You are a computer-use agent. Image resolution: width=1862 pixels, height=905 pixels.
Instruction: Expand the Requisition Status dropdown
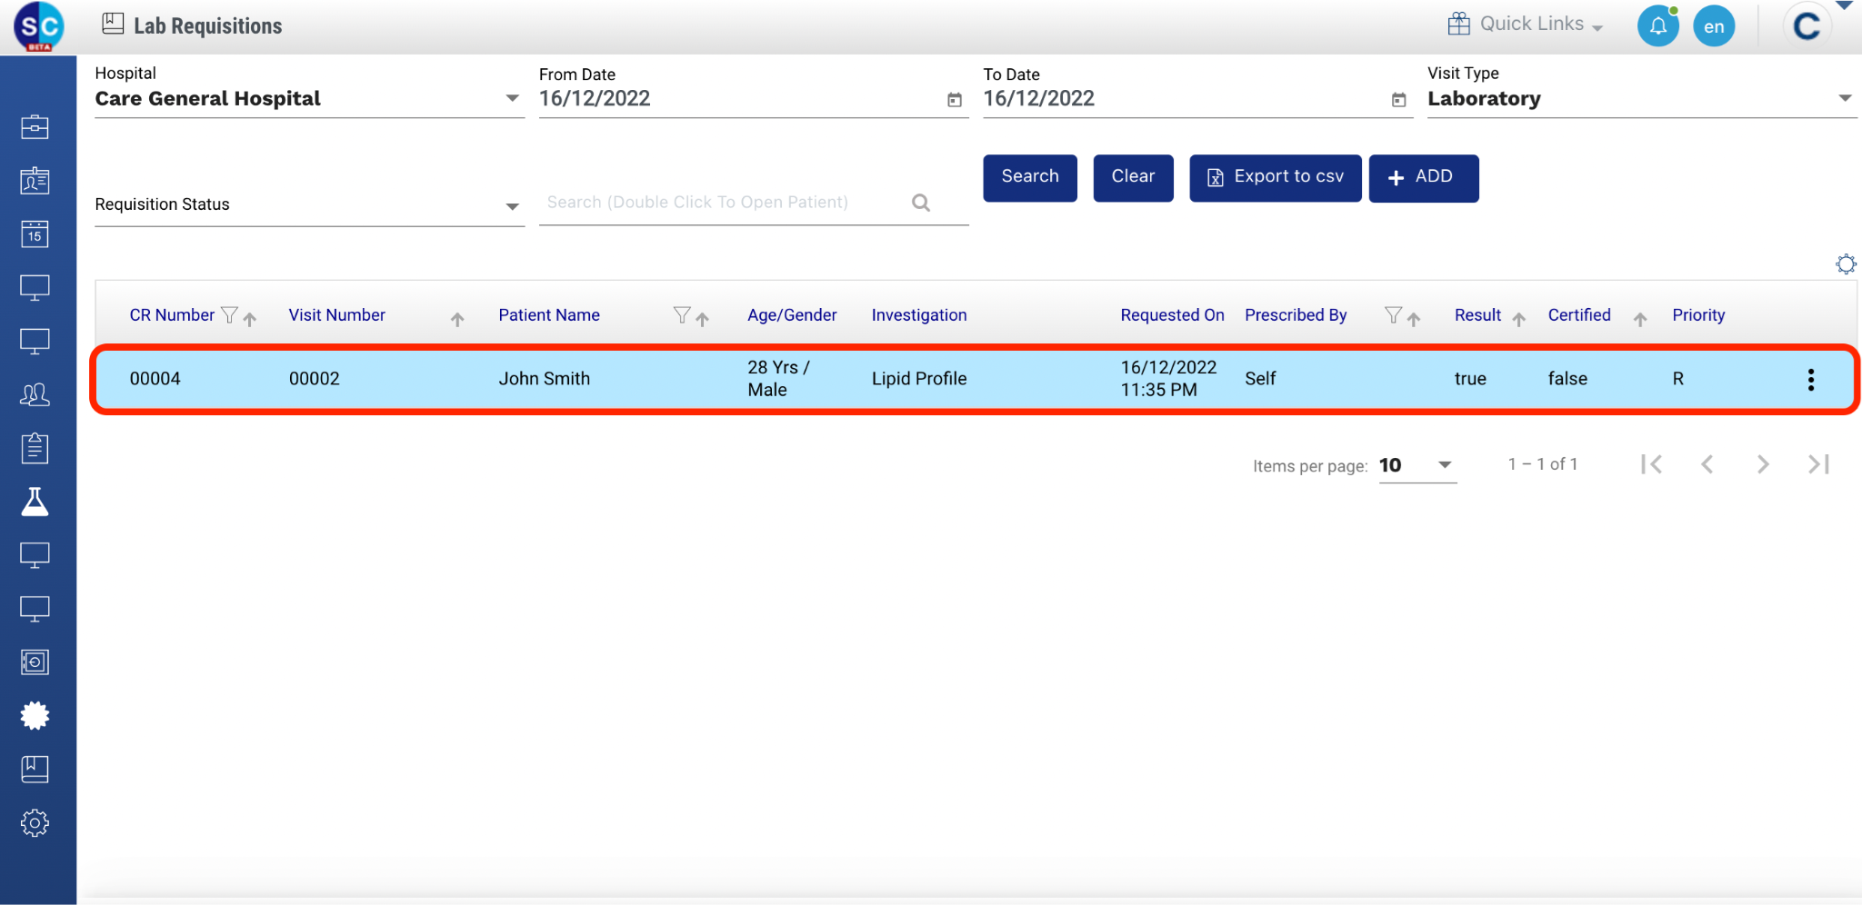pyautogui.click(x=512, y=206)
